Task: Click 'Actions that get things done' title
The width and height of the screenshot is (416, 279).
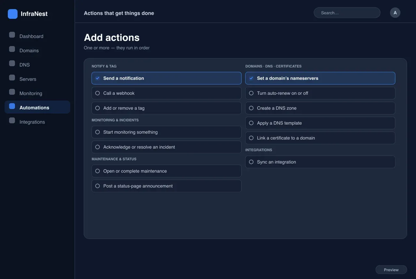Action: tap(119, 13)
